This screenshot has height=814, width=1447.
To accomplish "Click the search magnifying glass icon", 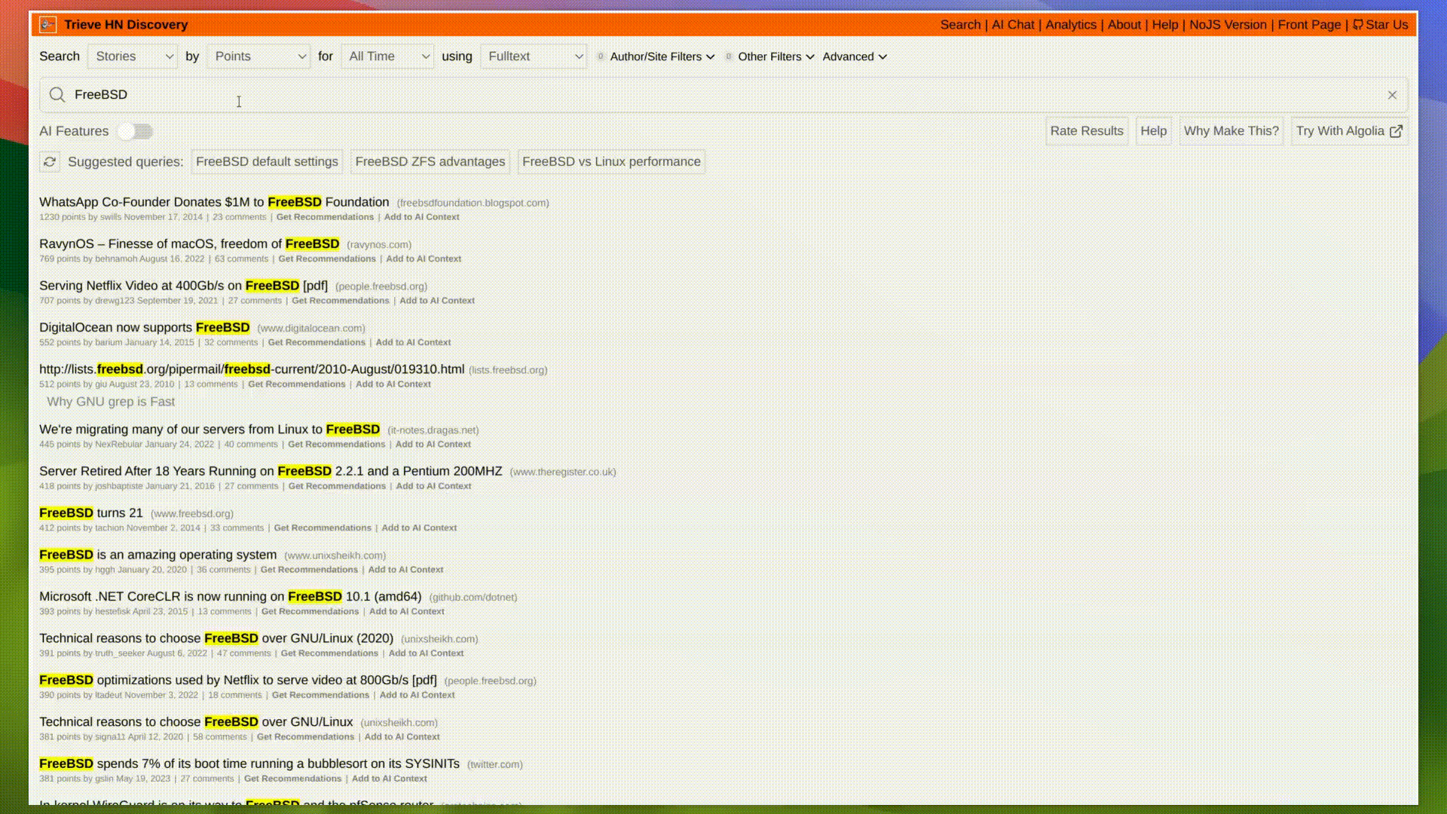I will [x=57, y=94].
